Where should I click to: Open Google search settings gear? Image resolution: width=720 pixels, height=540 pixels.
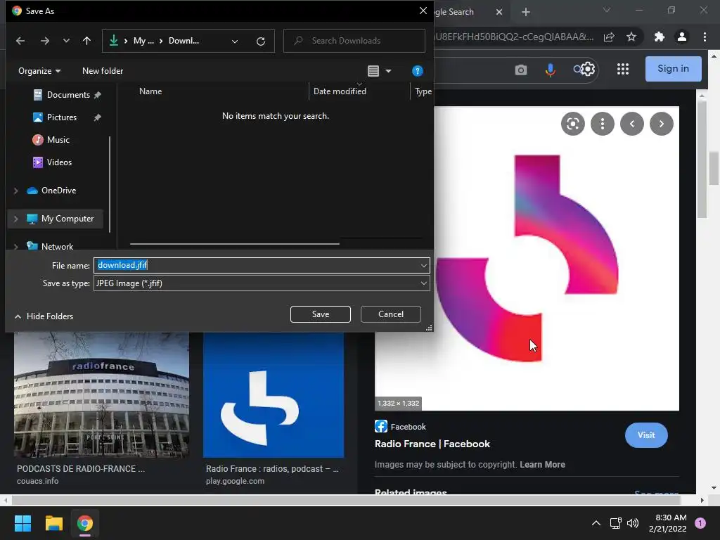(588, 69)
